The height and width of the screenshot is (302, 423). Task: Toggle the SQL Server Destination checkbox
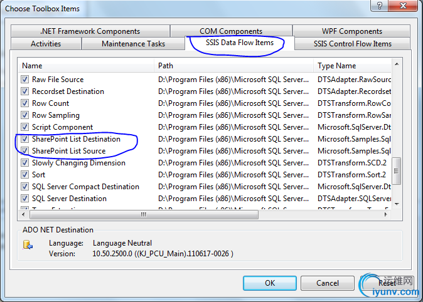tap(25, 199)
